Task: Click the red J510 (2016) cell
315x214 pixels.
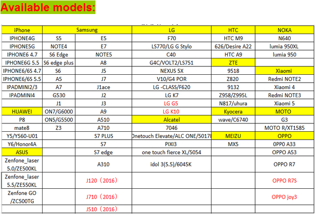Action: (103, 209)
